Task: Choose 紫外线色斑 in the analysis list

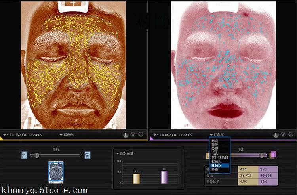Action: click(219, 157)
